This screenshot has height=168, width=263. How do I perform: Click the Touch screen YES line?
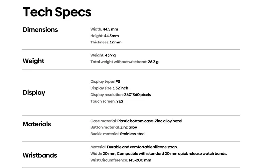(x=107, y=101)
